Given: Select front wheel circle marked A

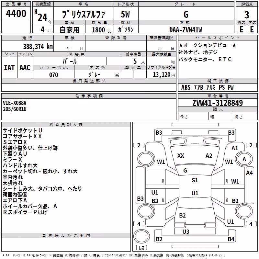Looking at the screenshot, I should tap(244, 159).
